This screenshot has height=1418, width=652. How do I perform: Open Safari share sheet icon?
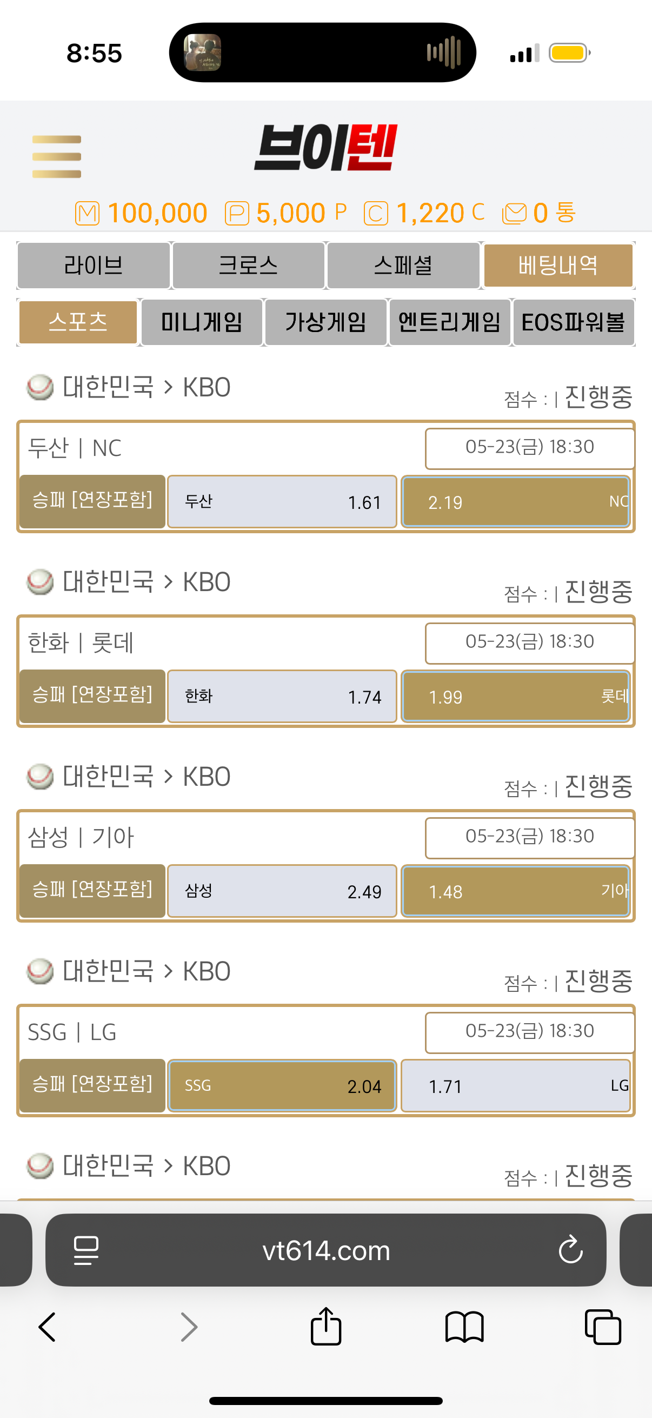325,1327
